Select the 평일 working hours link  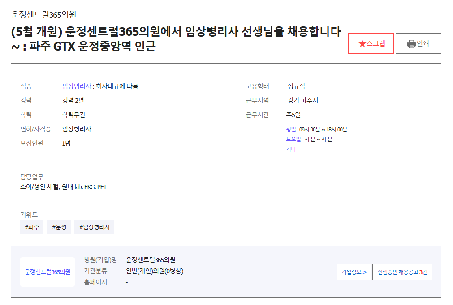pos(291,129)
